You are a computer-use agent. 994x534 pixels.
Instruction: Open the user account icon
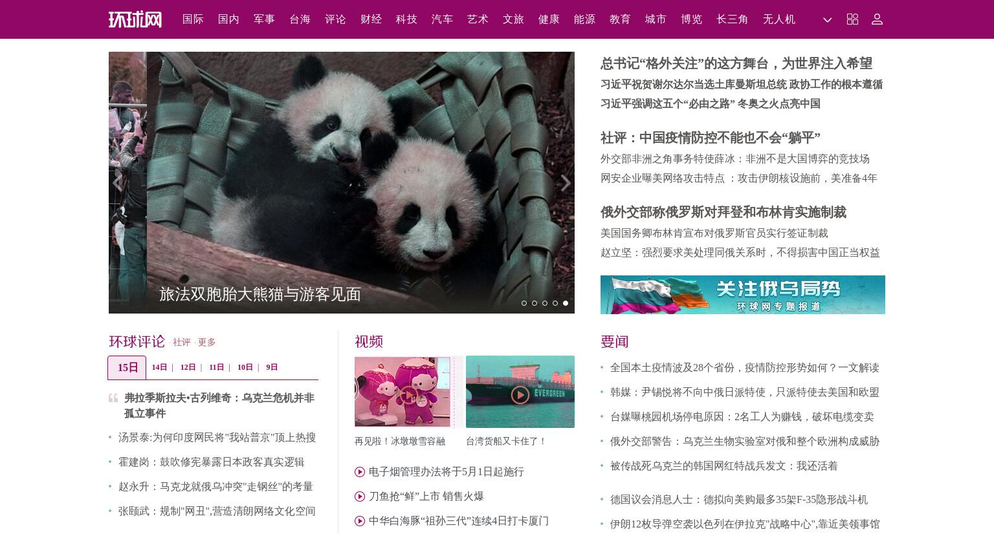[x=877, y=19]
